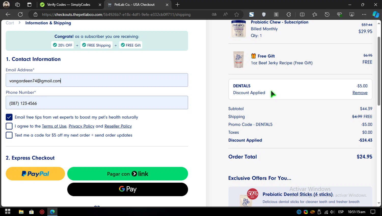This screenshot has height=216, width=382.
Task: Go back to the previous page
Action: (8, 15)
